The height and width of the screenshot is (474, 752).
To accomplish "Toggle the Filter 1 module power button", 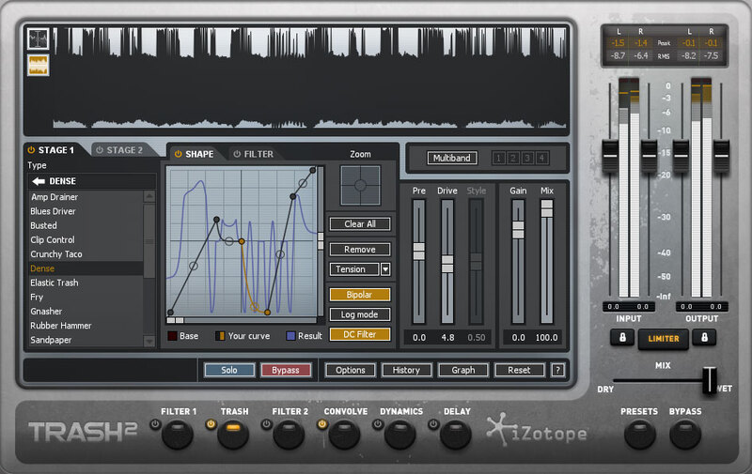I will 157,424.
